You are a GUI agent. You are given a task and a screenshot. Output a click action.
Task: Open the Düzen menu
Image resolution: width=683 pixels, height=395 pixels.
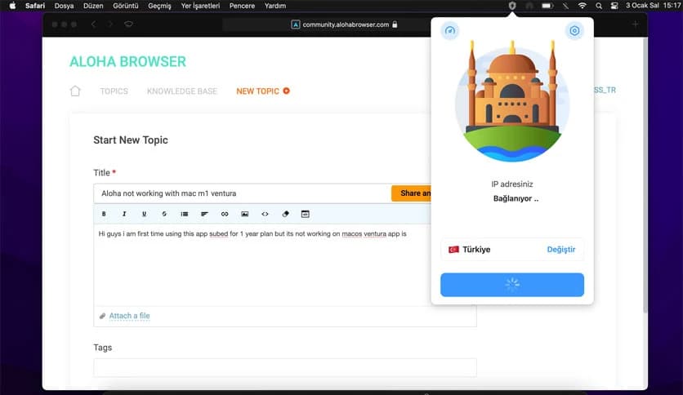(x=93, y=6)
